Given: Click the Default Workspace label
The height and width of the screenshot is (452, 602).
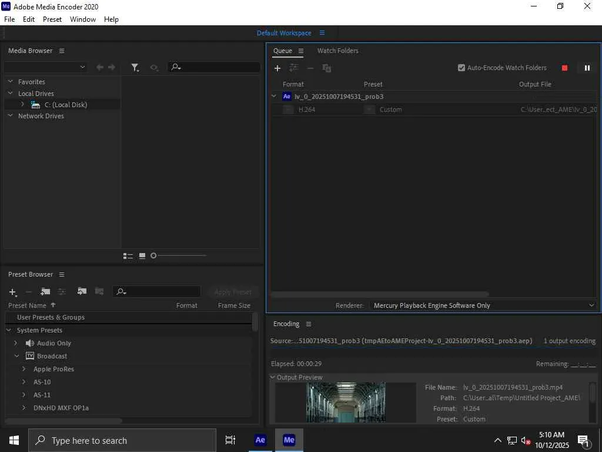Looking at the screenshot, I should 284,33.
